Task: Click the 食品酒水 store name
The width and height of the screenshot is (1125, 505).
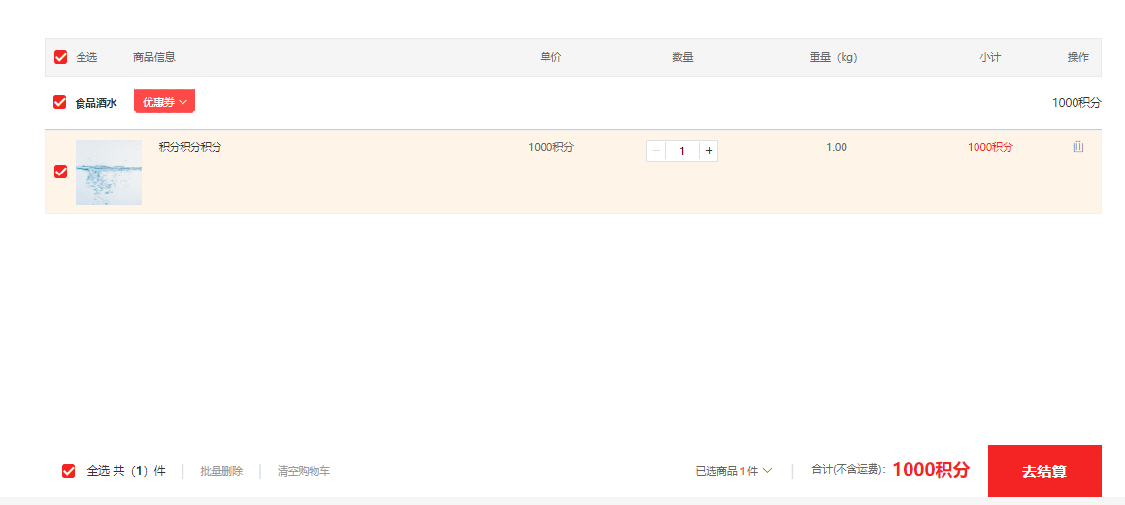Action: tap(96, 103)
